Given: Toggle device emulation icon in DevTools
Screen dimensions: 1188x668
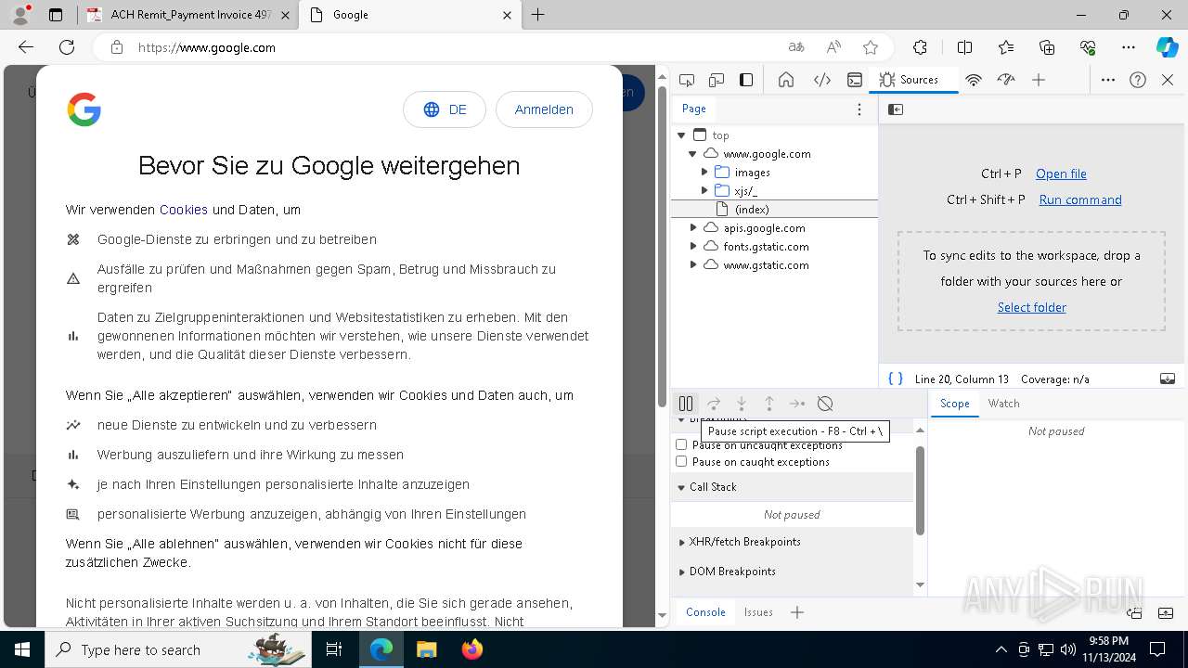Looking at the screenshot, I should coord(717,80).
